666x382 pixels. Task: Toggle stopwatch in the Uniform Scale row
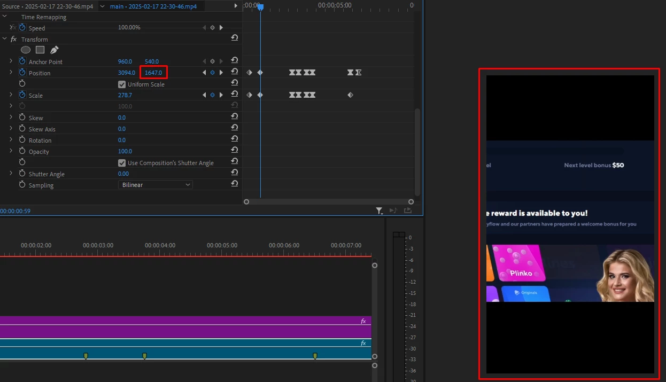pos(22,83)
